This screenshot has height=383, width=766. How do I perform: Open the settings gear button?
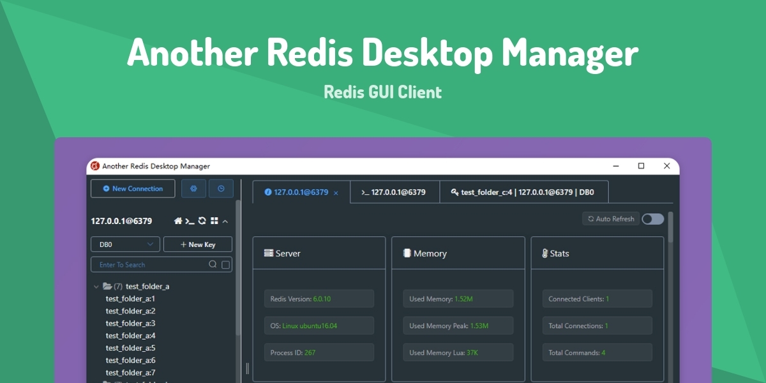(x=193, y=188)
